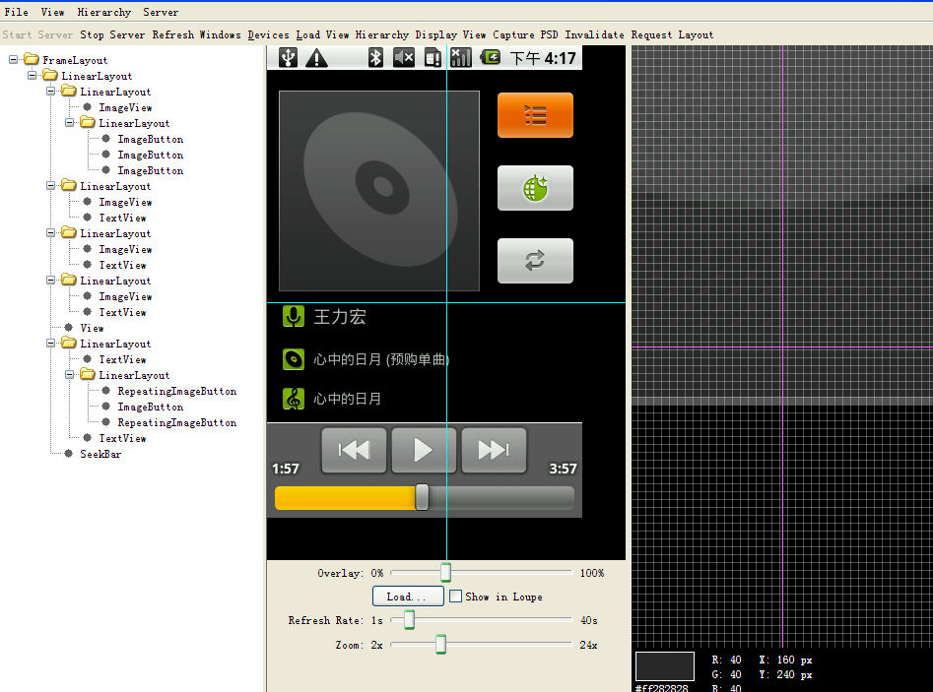
Task: Click the album art disc image
Action: tap(379, 191)
